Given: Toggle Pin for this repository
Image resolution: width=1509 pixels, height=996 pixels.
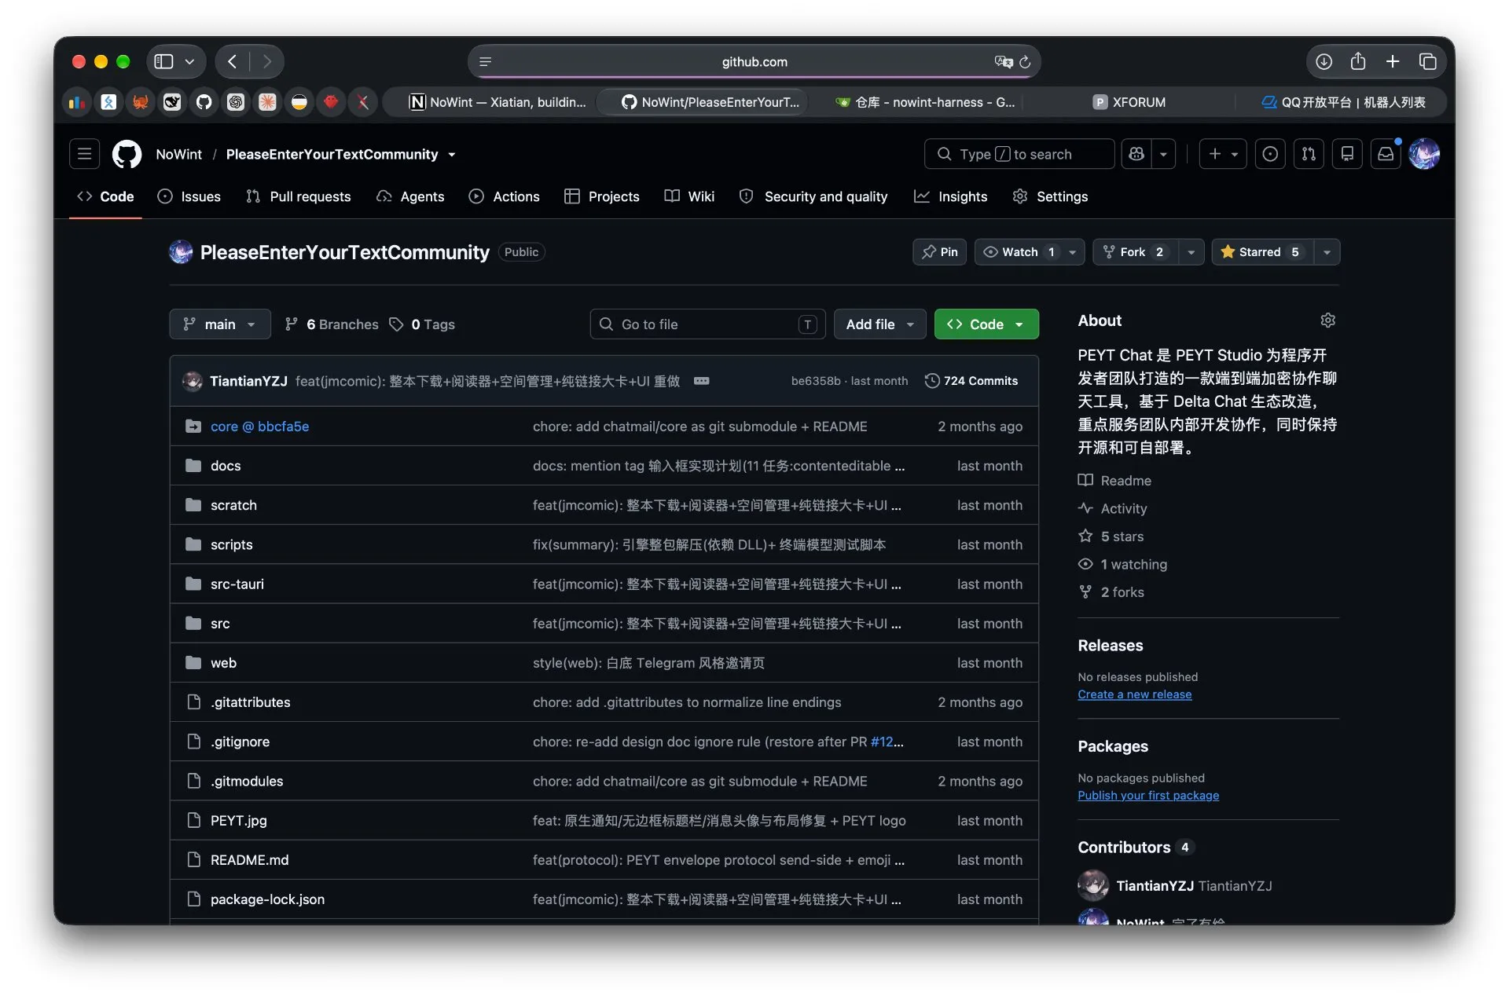Looking at the screenshot, I should point(940,252).
